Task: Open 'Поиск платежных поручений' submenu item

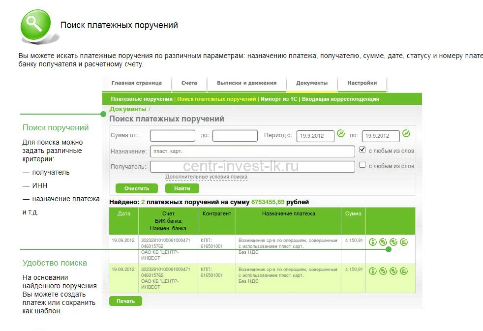Action: (216, 99)
